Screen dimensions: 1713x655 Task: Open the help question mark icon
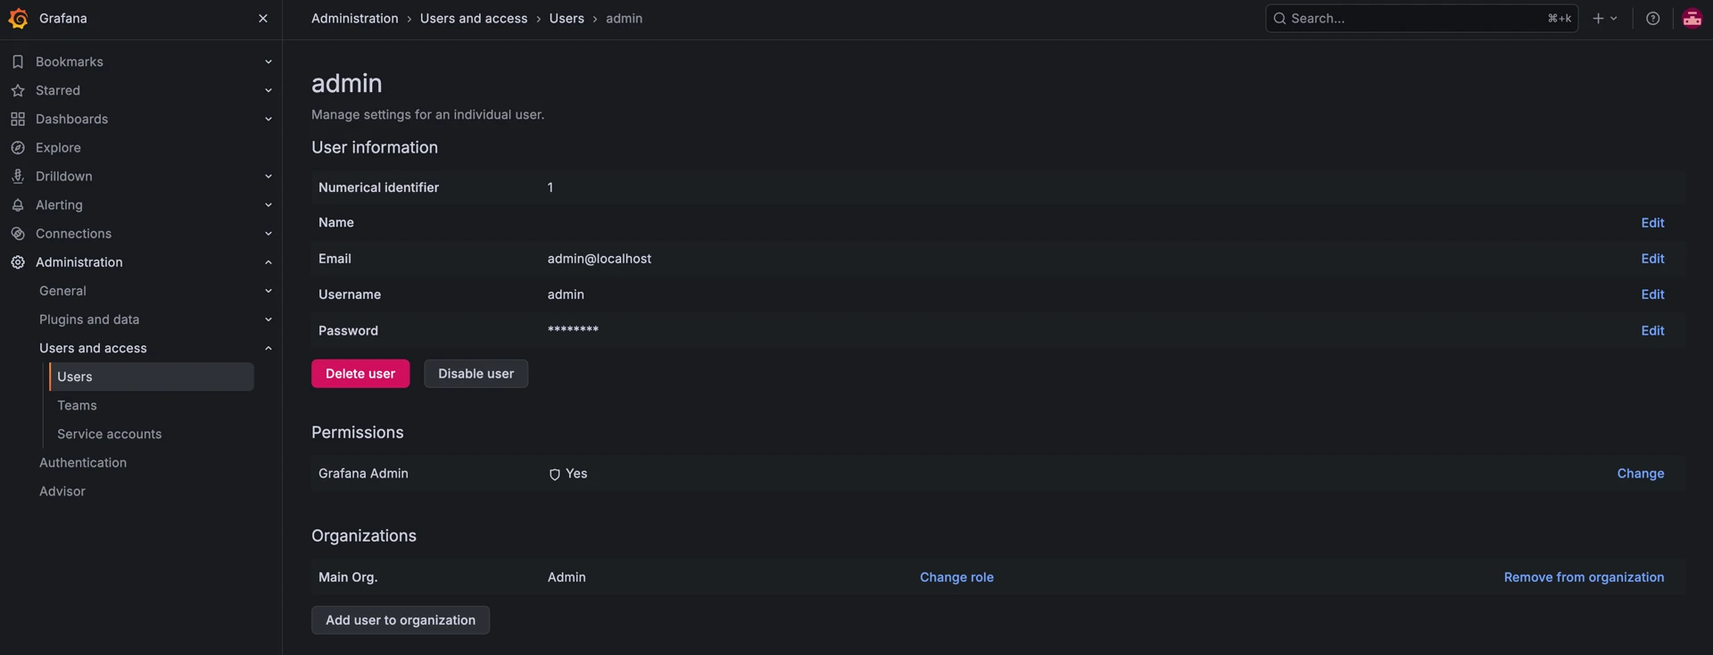[x=1652, y=18]
